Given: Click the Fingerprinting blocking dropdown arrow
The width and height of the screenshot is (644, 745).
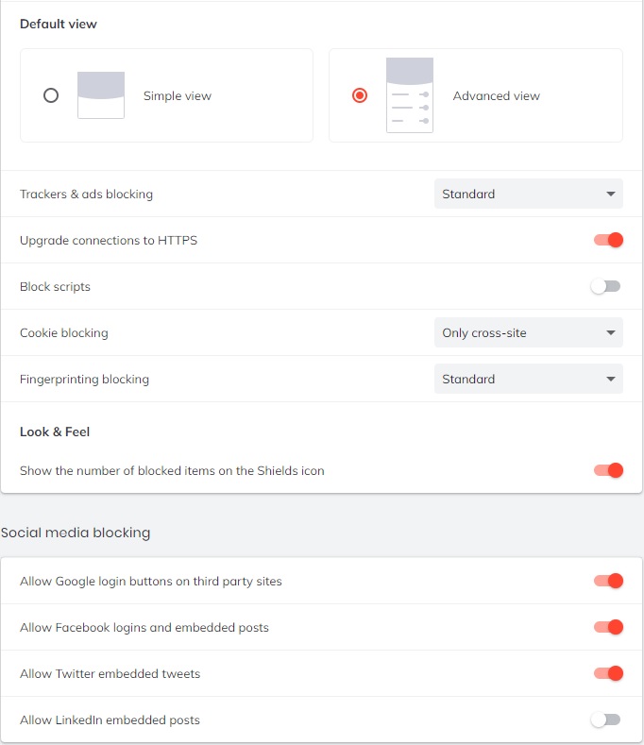Looking at the screenshot, I should coord(610,380).
